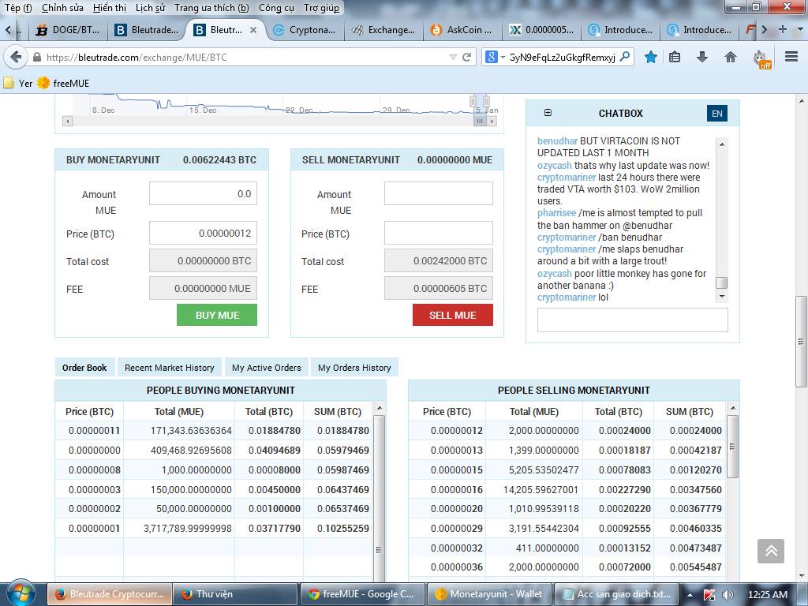Click the bookmarks list icon in toolbar
Viewport: 808px width, 606px height.
click(x=675, y=57)
